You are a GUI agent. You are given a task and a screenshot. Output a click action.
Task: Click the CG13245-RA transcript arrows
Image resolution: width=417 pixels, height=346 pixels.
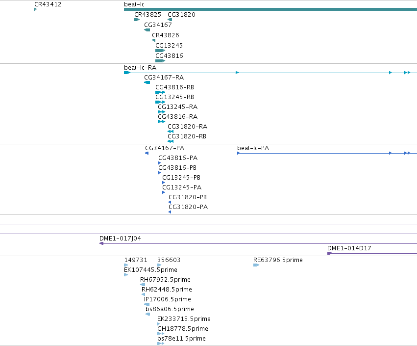161,112
